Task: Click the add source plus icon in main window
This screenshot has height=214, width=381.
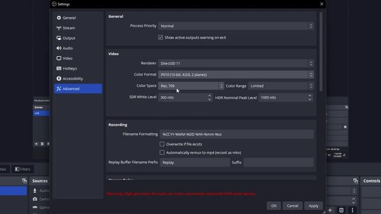Action: pyautogui.click(x=330, y=210)
